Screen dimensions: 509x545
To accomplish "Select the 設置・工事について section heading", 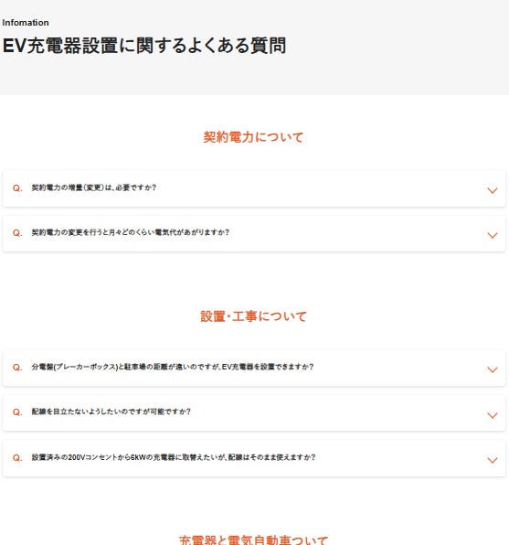I will point(253,316).
